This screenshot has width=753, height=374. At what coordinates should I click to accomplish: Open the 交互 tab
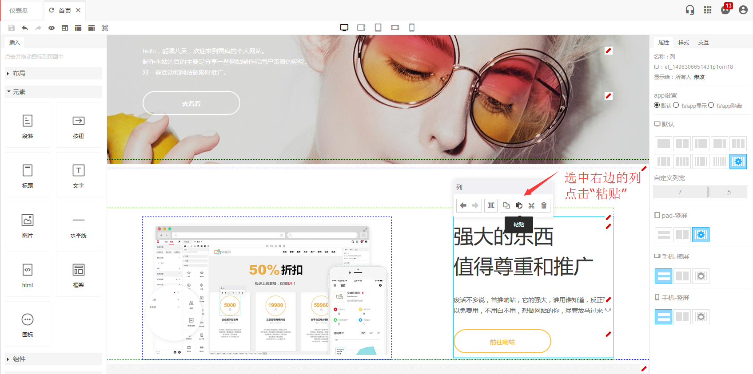(x=703, y=43)
